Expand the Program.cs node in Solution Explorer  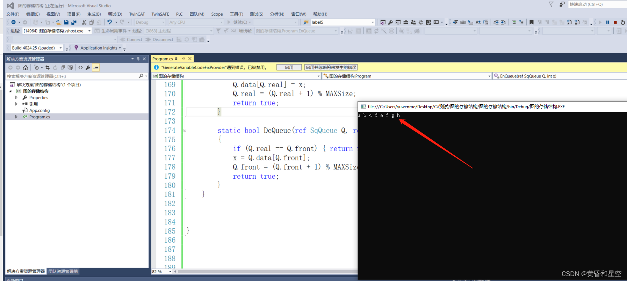coord(16,117)
